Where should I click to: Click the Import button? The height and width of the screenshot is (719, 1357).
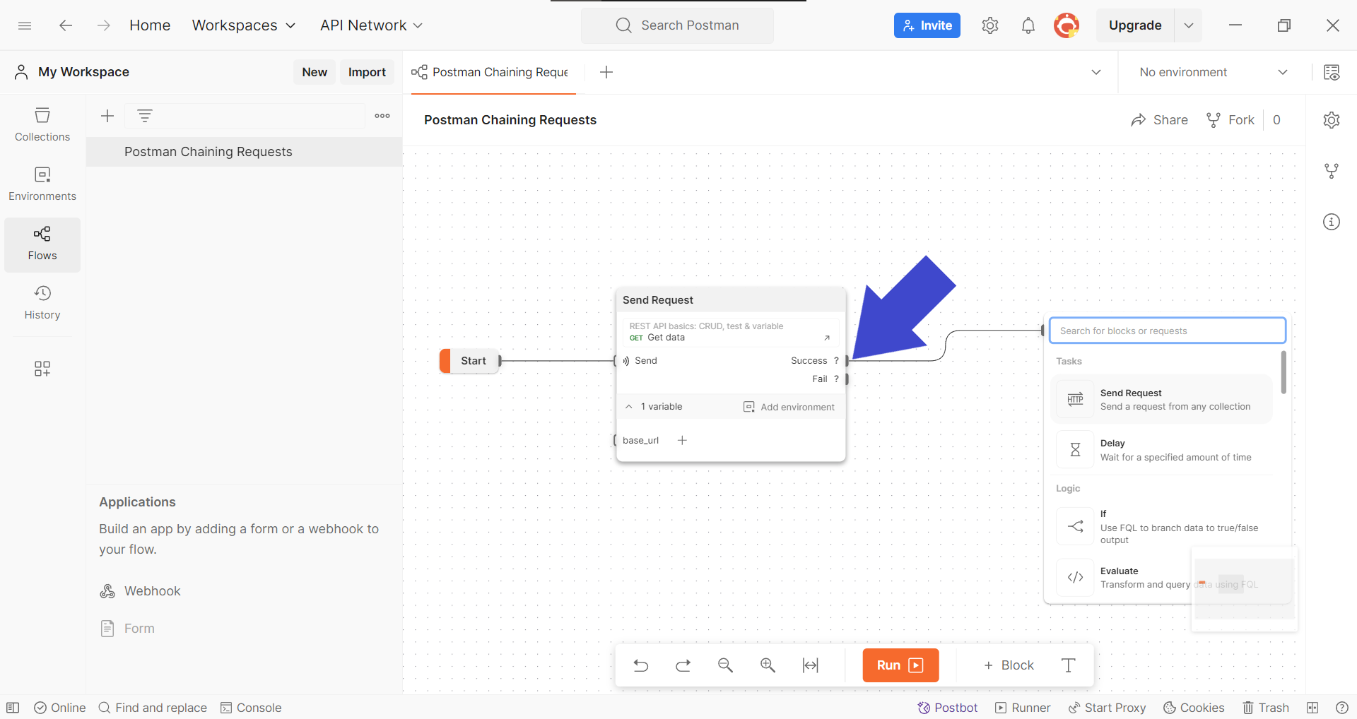(367, 72)
